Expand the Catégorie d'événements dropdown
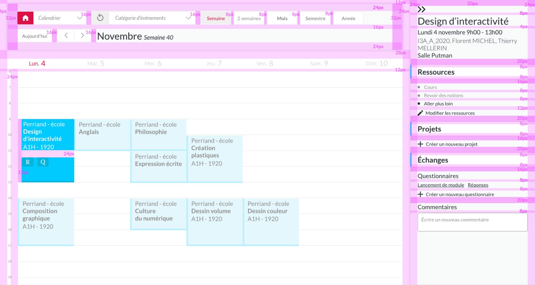 click(x=152, y=18)
